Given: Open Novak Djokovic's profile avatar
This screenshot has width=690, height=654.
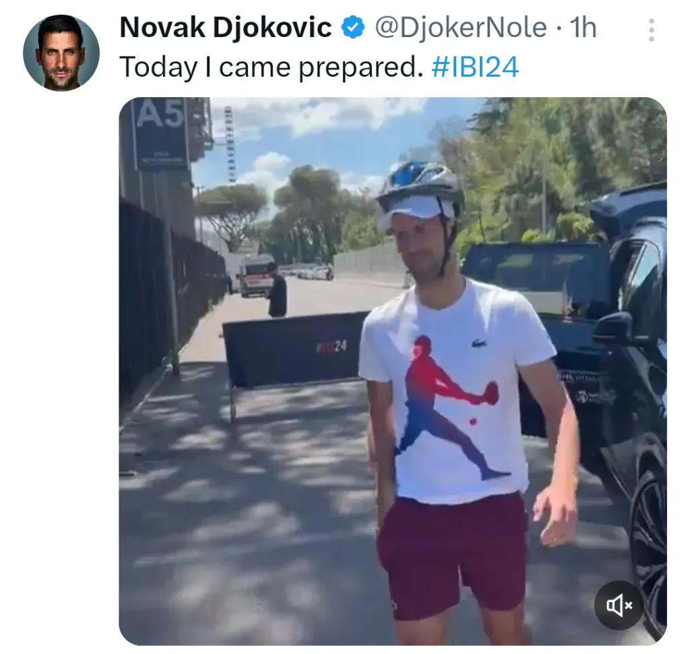Looking at the screenshot, I should coord(61,53).
